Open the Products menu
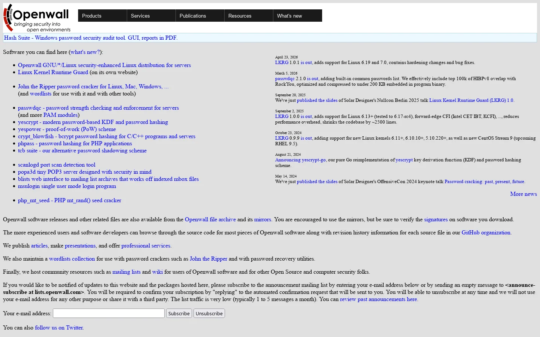The height and width of the screenshot is (337, 540). coord(102,16)
